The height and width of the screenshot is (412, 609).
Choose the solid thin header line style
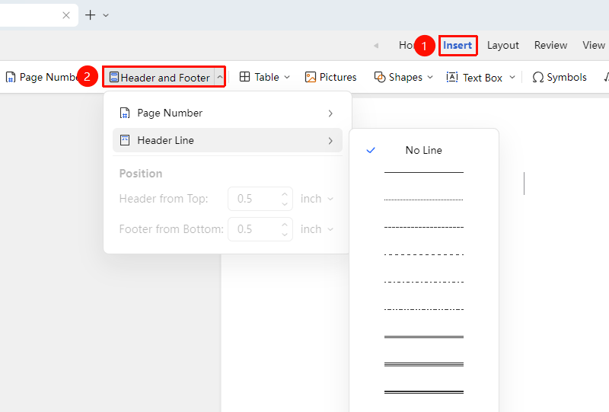(424, 172)
